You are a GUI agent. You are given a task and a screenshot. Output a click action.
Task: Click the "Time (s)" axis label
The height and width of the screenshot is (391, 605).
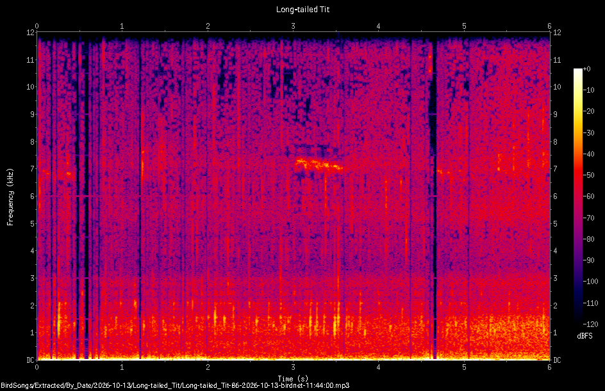click(293, 378)
